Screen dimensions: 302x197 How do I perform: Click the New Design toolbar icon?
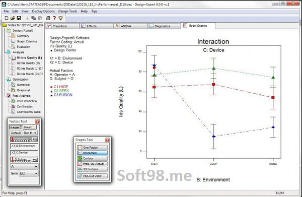pyautogui.click(x=7, y=18)
